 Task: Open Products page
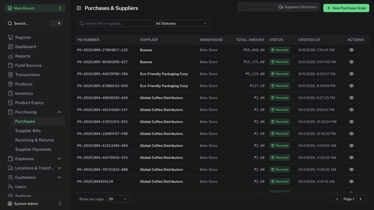[35, 84]
